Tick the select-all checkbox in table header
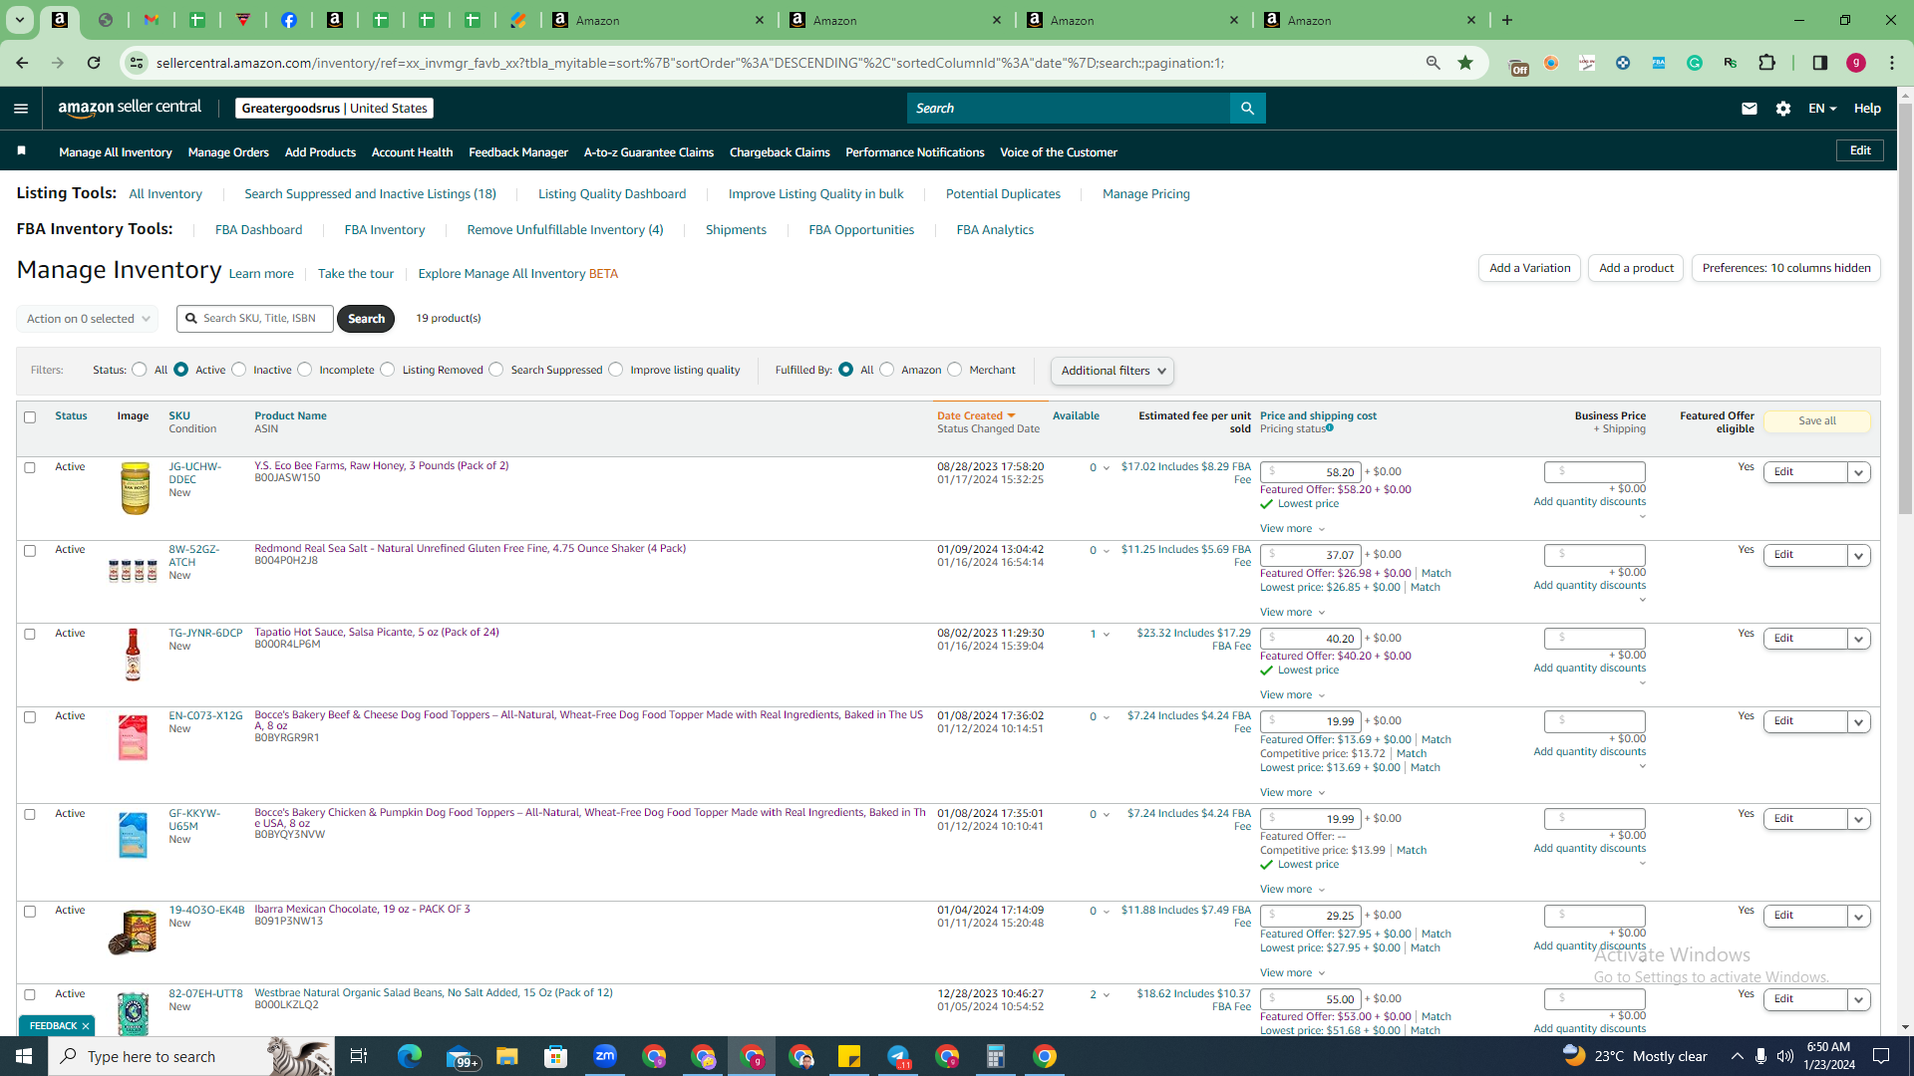 [x=30, y=417]
